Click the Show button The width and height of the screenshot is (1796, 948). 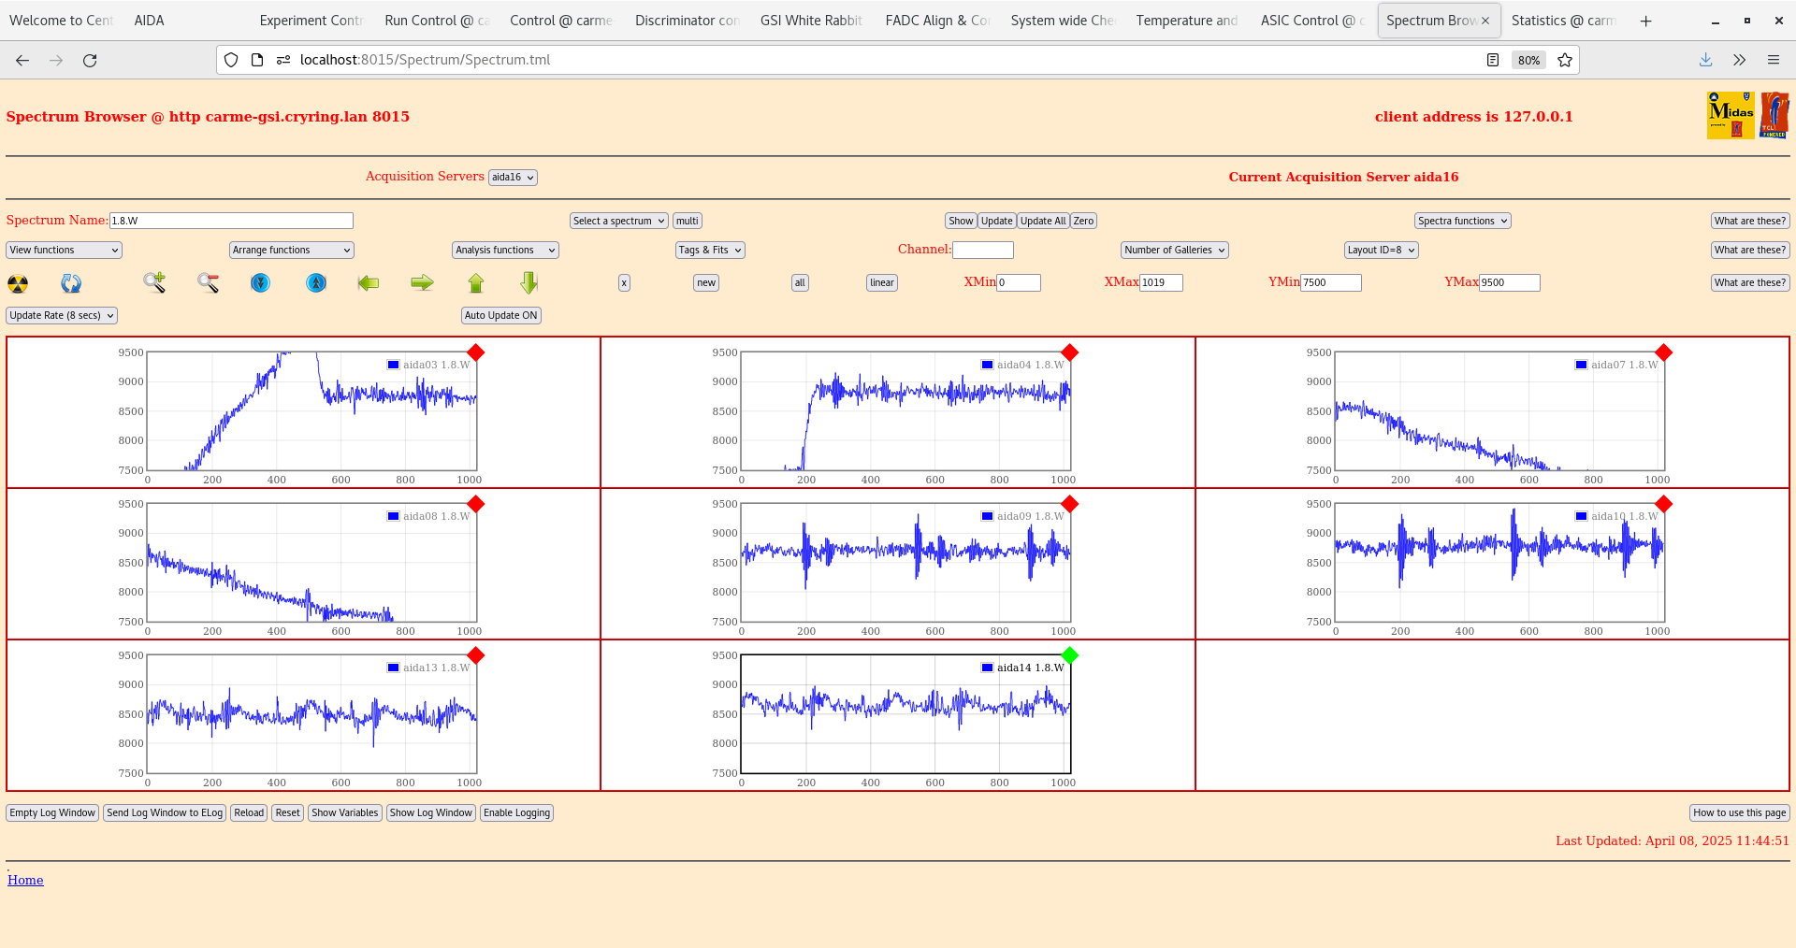961,221
